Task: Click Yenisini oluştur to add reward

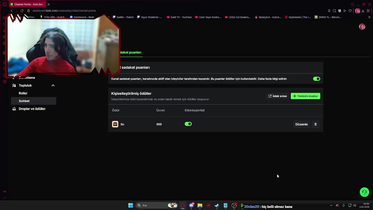Action: [x=305, y=96]
